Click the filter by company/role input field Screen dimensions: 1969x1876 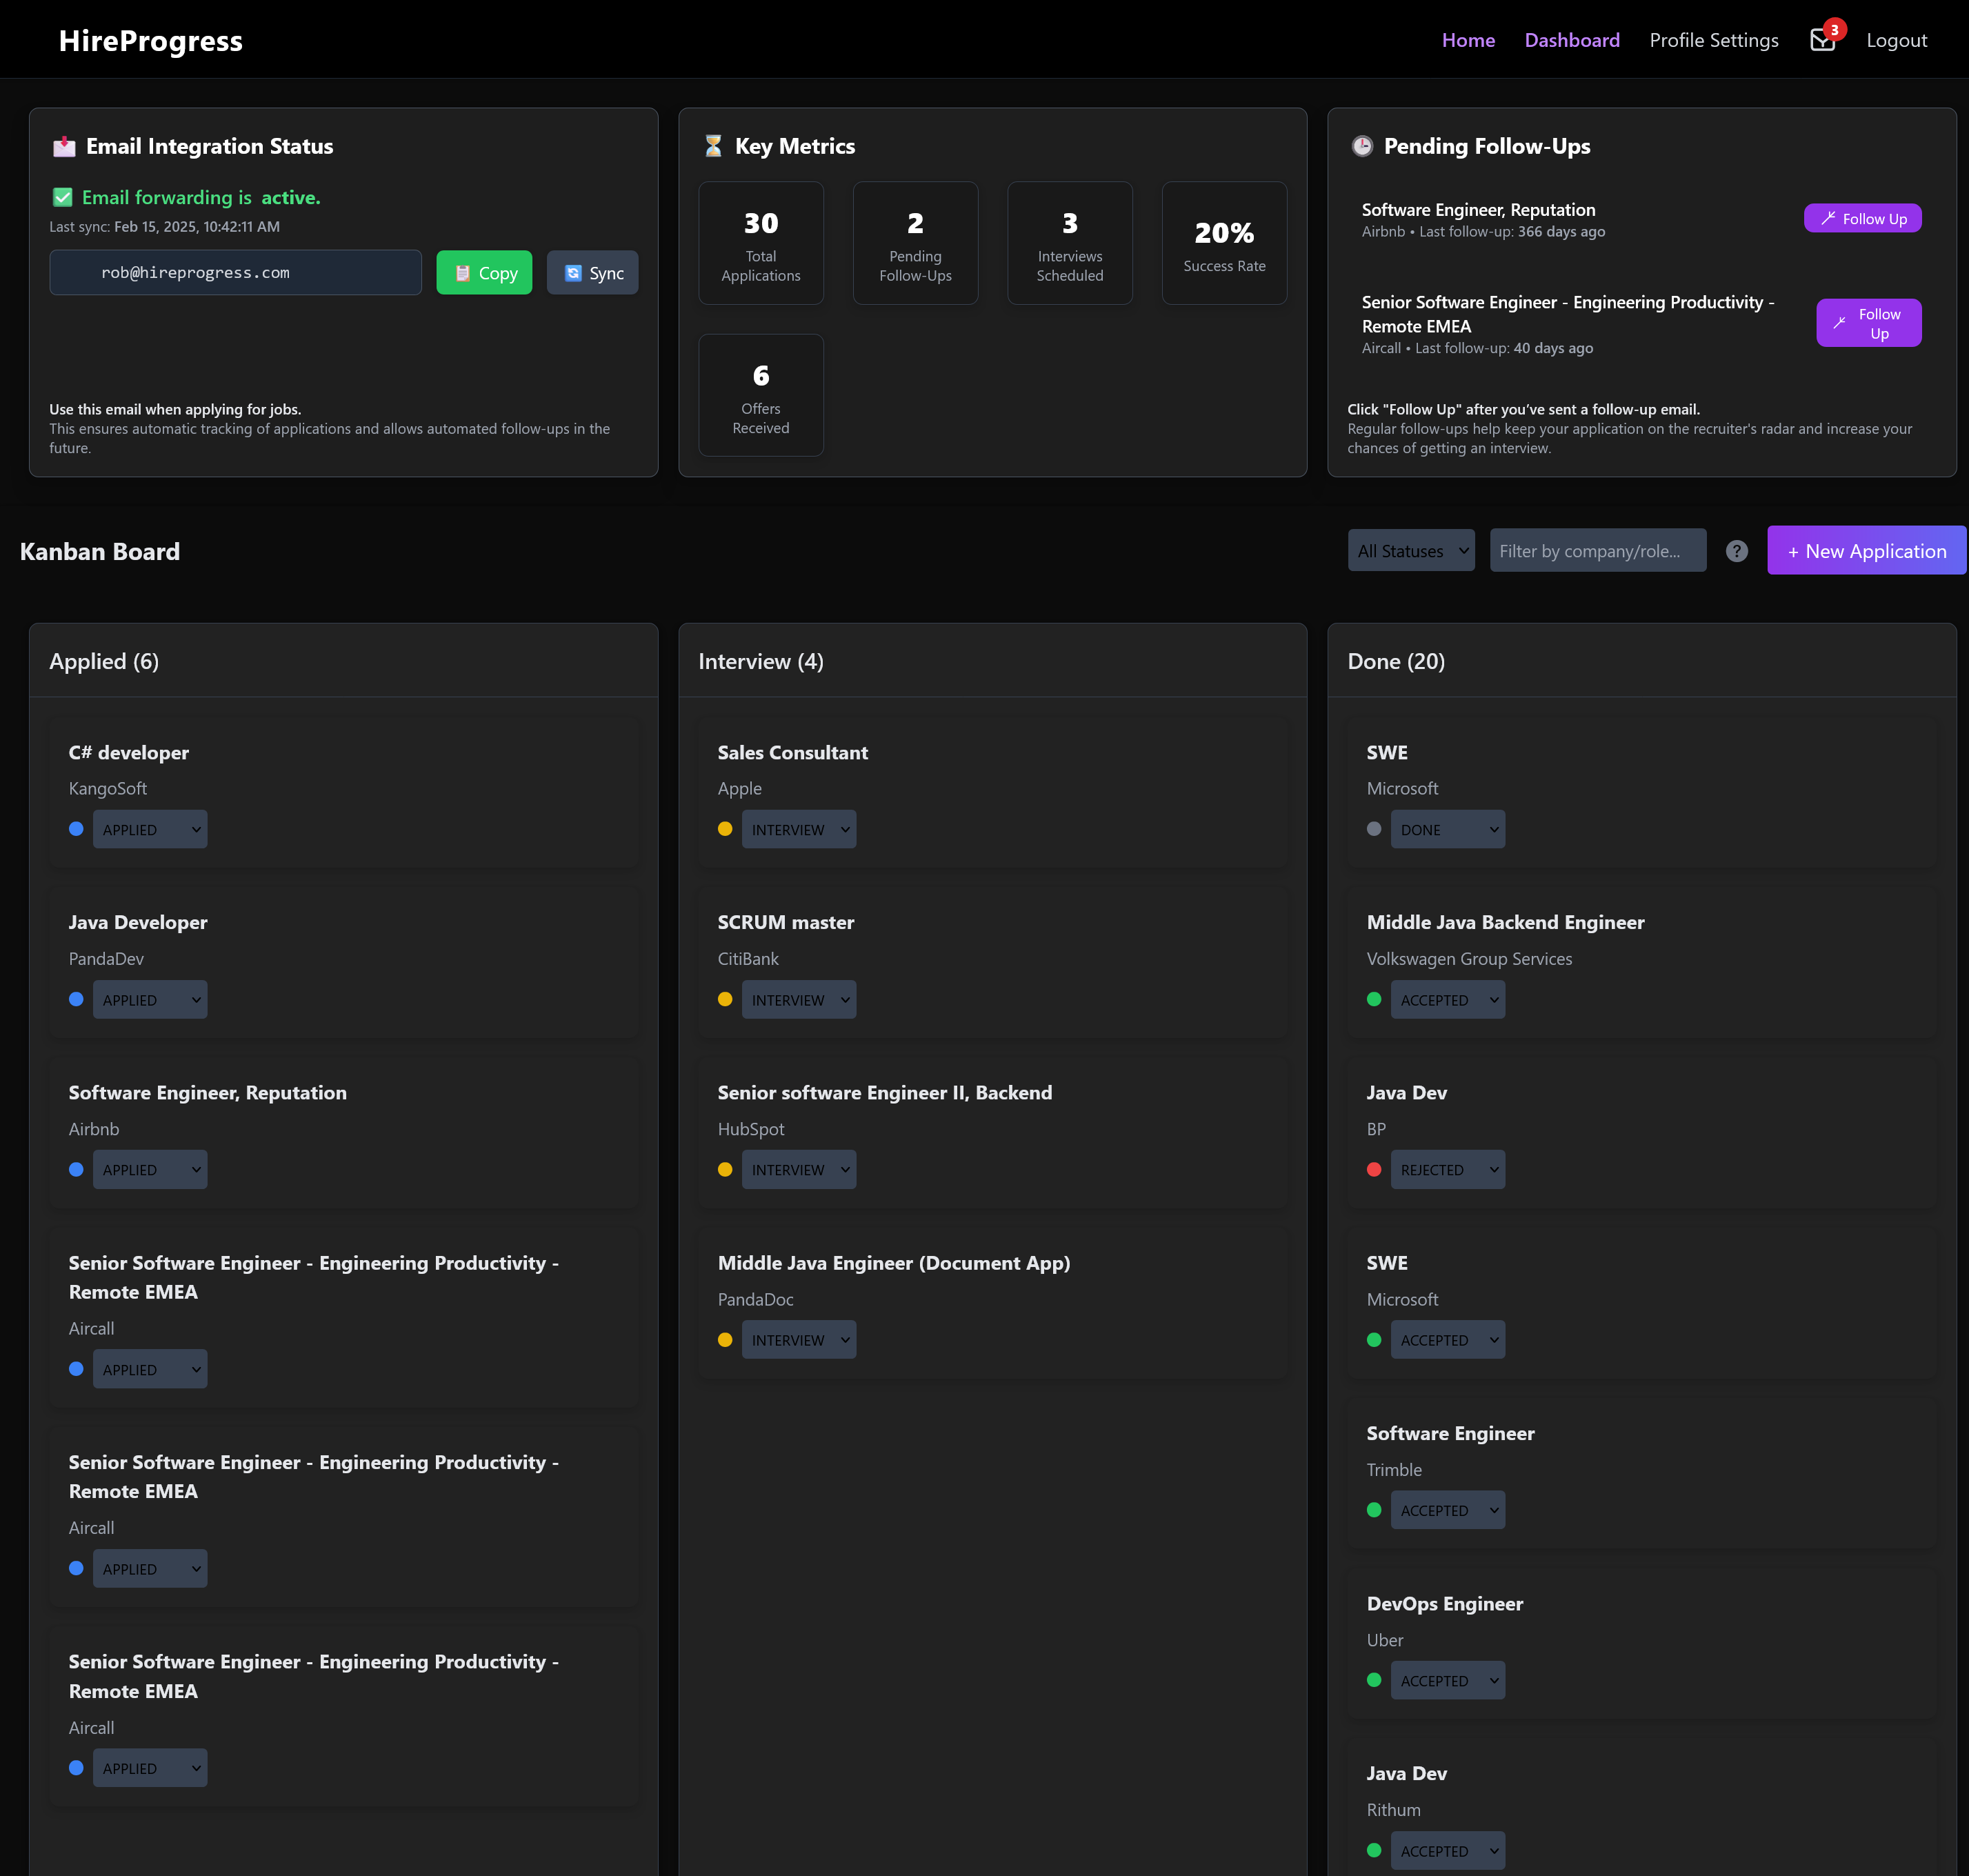1597,550
